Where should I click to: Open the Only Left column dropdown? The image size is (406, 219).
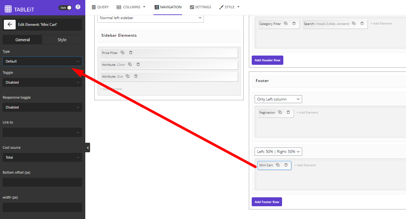(278, 99)
